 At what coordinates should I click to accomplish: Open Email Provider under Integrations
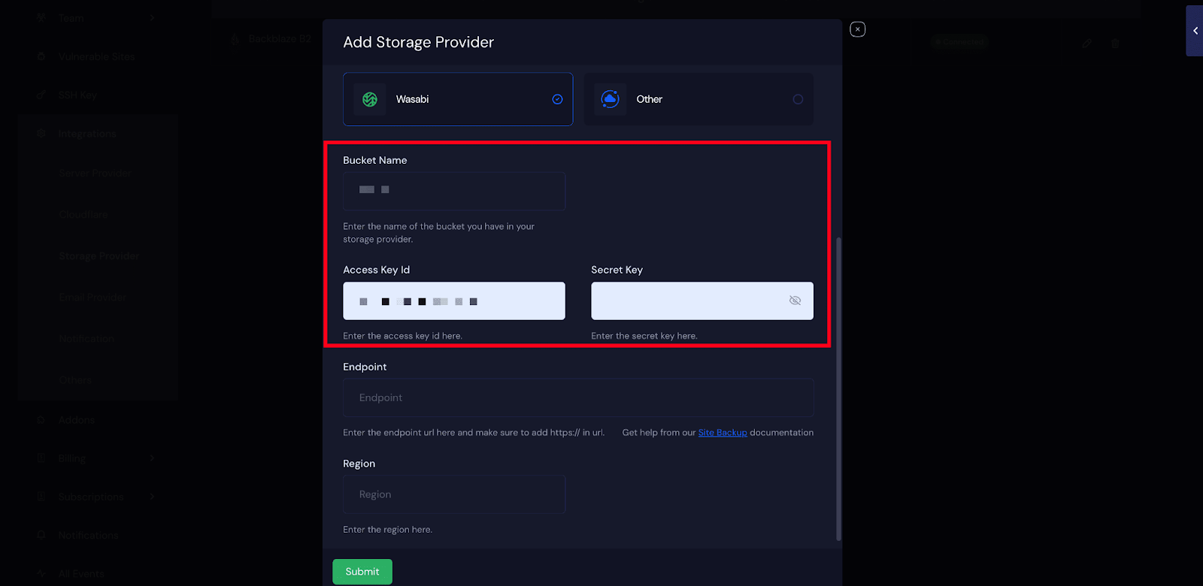pos(92,298)
